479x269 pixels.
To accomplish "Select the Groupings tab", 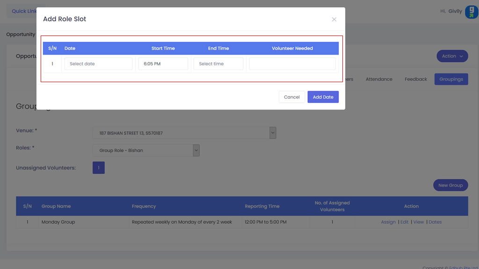I will pyautogui.click(x=451, y=79).
